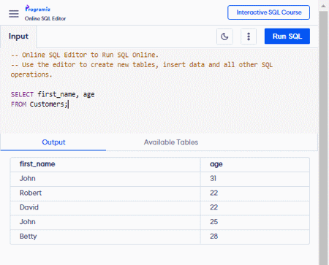Select the Input tab

tap(18, 37)
